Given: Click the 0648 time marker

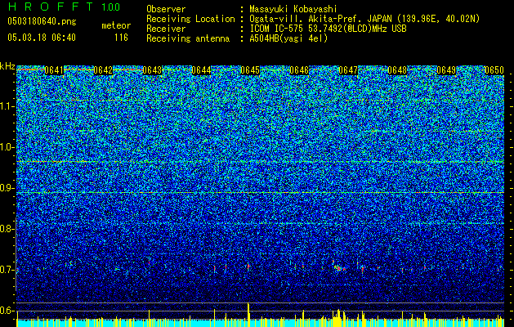Looking at the screenshot, I should [x=397, y=70].
